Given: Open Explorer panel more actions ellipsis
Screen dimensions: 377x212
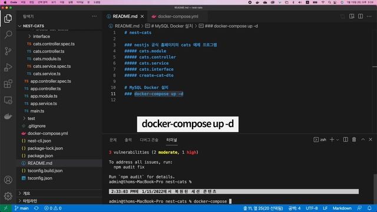Looking at the screenshot, I should pyautogui.click(x=94, y=16).
